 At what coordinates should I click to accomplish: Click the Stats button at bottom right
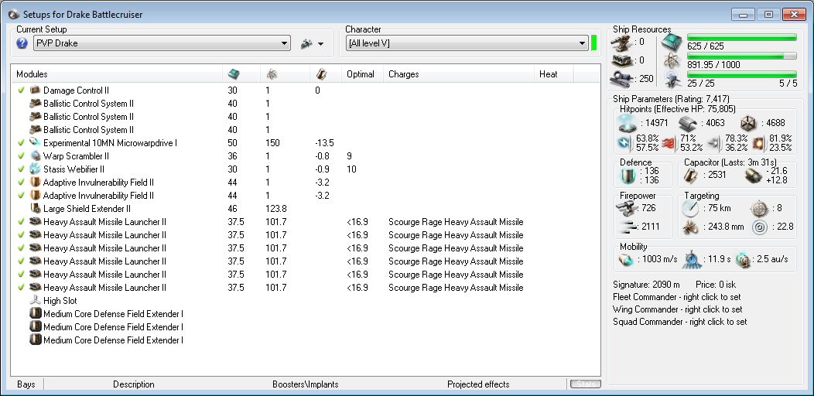coord(586,384)
